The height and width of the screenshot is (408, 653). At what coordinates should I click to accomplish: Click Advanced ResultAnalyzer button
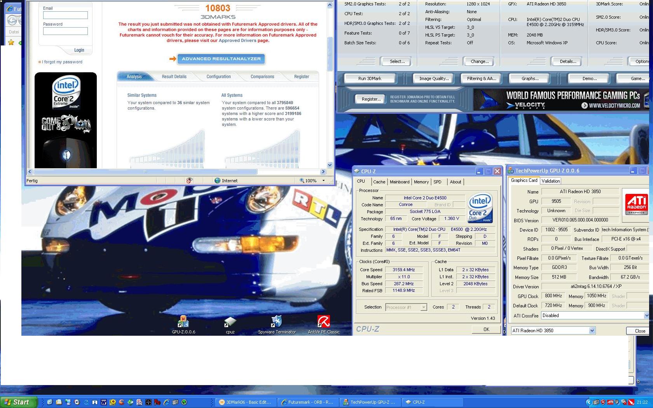pos(221,59)
